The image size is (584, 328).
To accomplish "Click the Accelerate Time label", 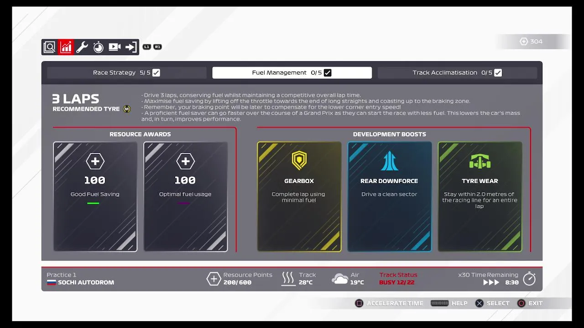I will [395, 303].
